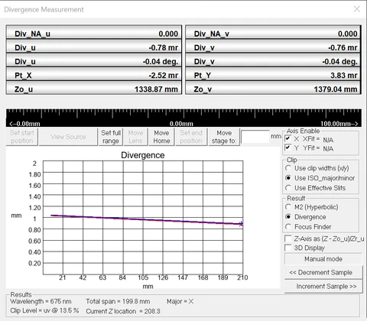The height and width of the screenshot is (321, 367).
Task: Click the black stage position ruler bar
Action: pyautogui.click(x=183, y=118)
